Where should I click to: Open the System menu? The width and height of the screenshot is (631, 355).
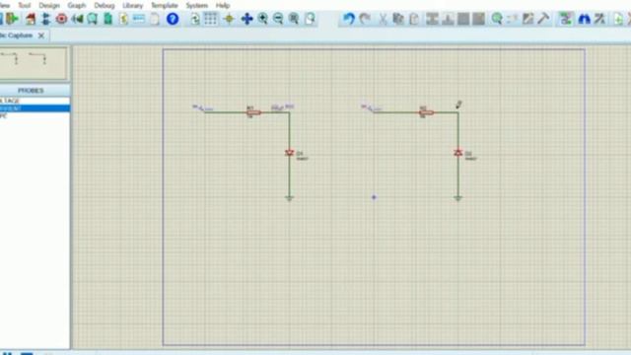coord(197,5)
